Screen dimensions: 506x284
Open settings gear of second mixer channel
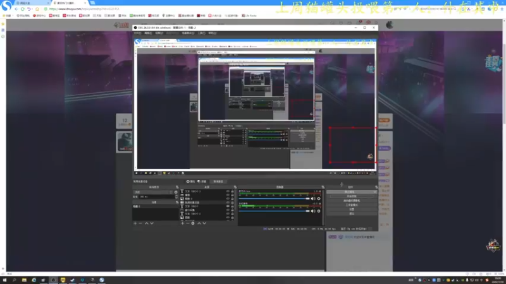click(319, 211)
